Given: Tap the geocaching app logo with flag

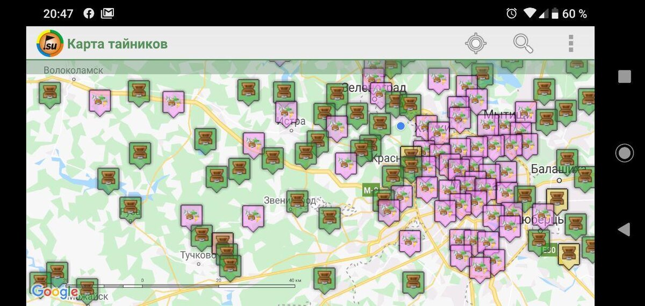Looking at the screenshot, I should (x=49, y=44).
